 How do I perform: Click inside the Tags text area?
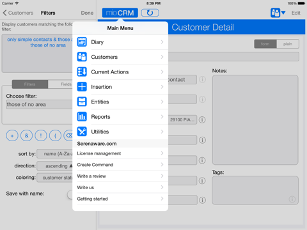[x=255, y=190]
